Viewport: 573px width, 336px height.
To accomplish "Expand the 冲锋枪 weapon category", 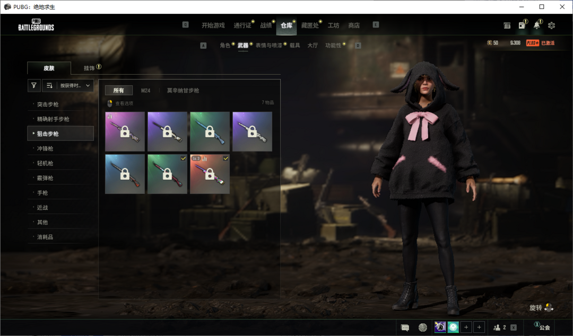I will point(45,148).
